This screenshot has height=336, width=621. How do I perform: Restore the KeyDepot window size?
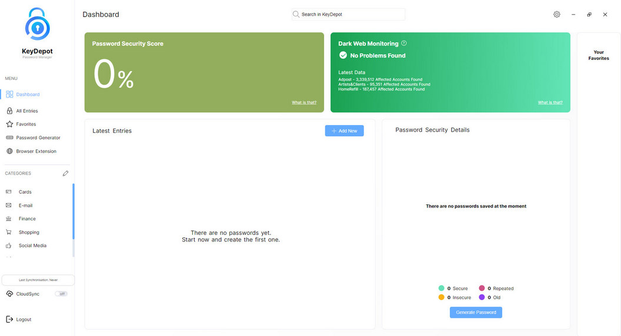pos(589,14)
